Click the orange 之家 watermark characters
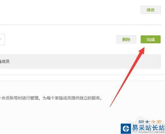This screenshot has width=165, height=134. pyautogui.click(x=156, y=122)
